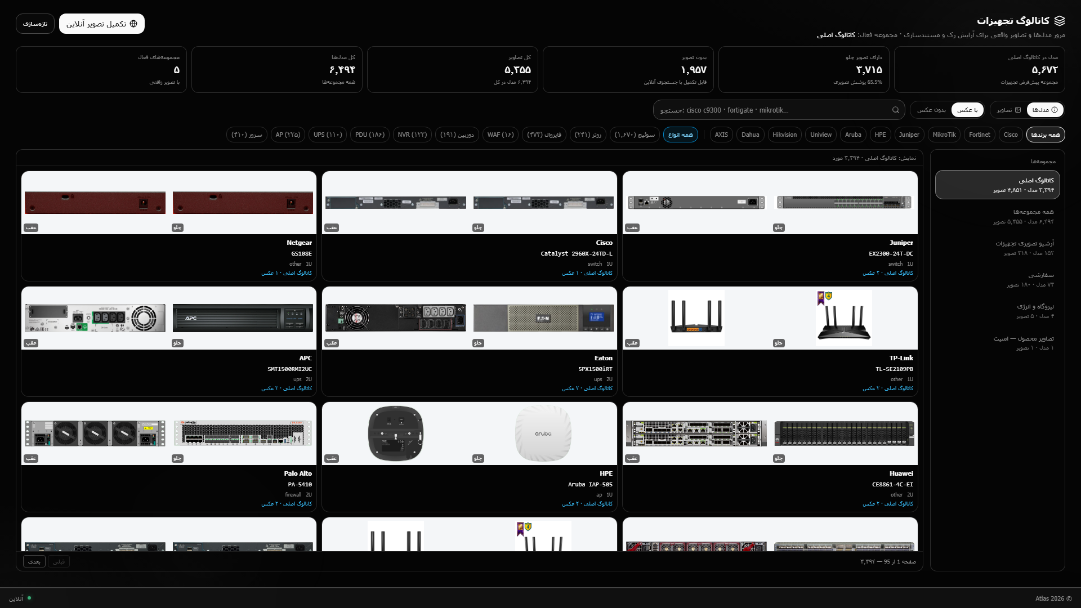Open the Aruba IAP-505 front image
Viewport: 1081px width, 608px height.
pos(543,433)
